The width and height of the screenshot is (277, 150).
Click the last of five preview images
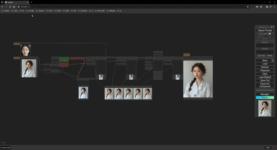147,94
